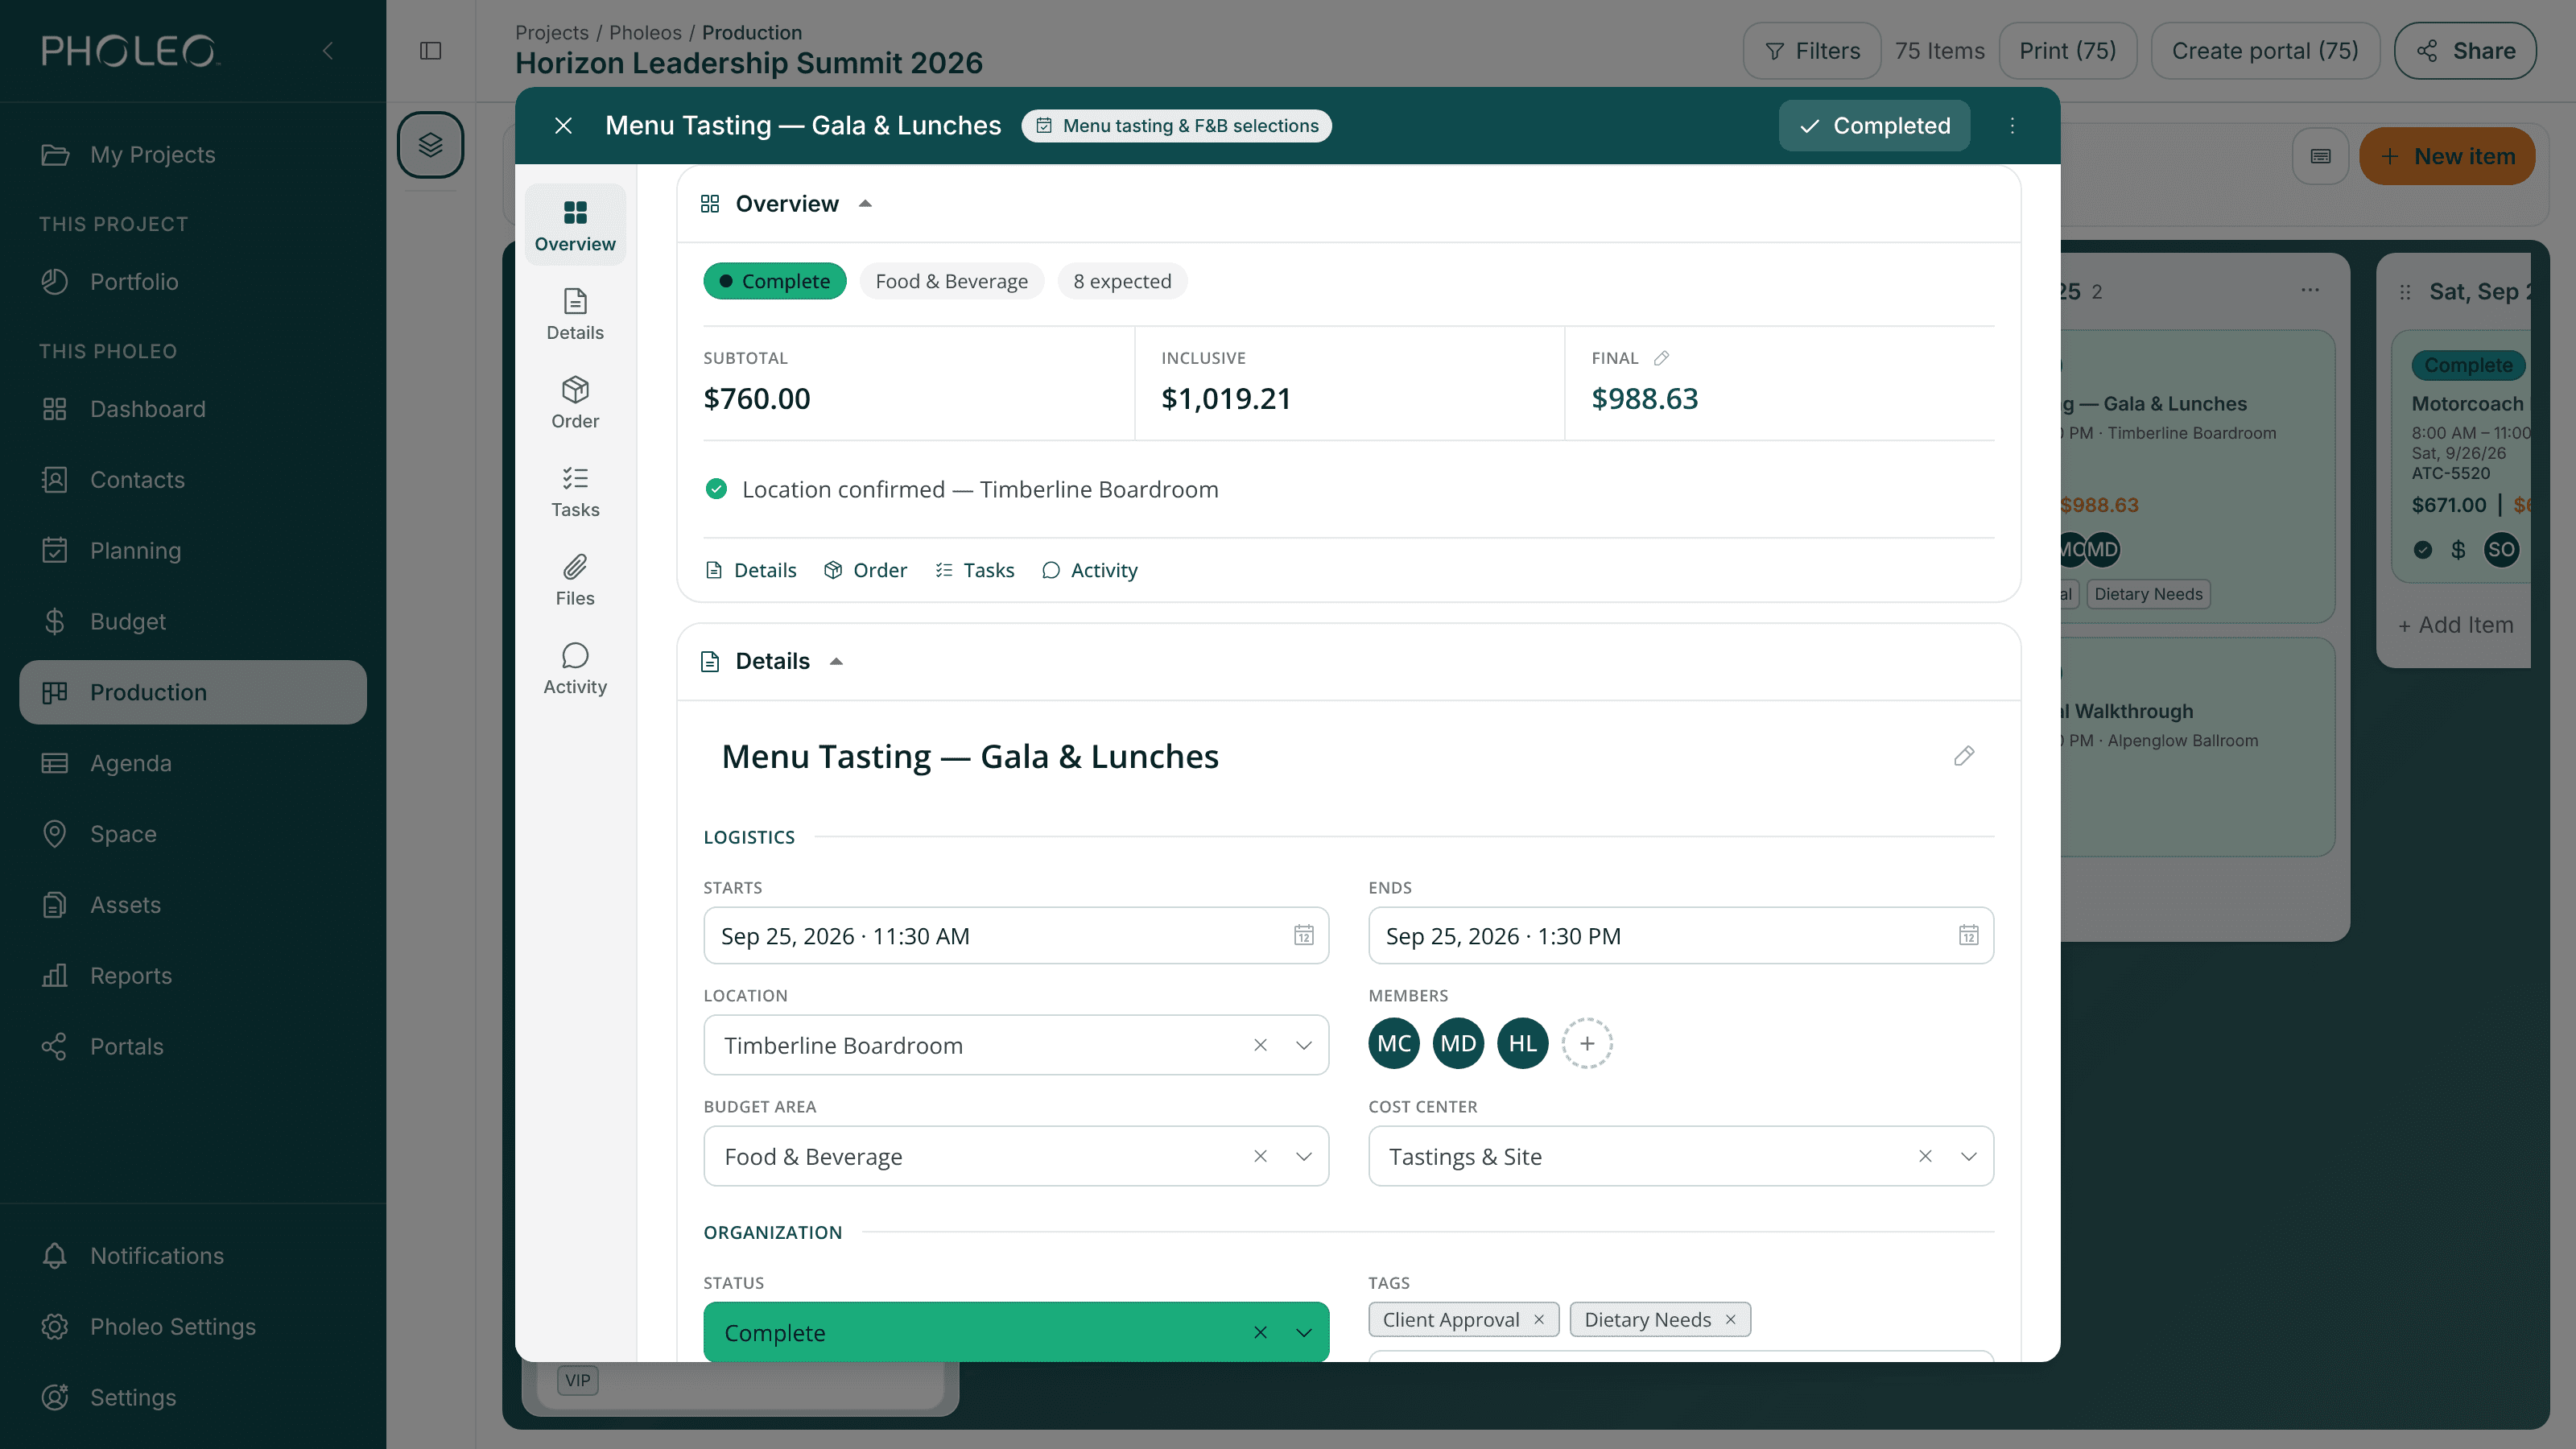This screenshot has height=1449, width=2576.
Task: Remove the Client Approval tag
Action: pyautogui.click(x=1539, y=1319)
